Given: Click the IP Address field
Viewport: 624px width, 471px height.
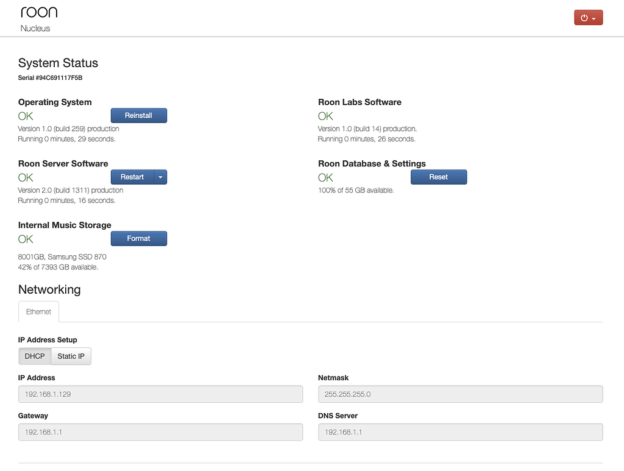Looking at the screenshot, I should (160, 394).
